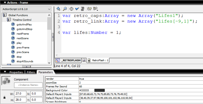The width and height of the screenshot is (203, 104).
Task: Switch to the Properties tab
Action: pos(16,72)
